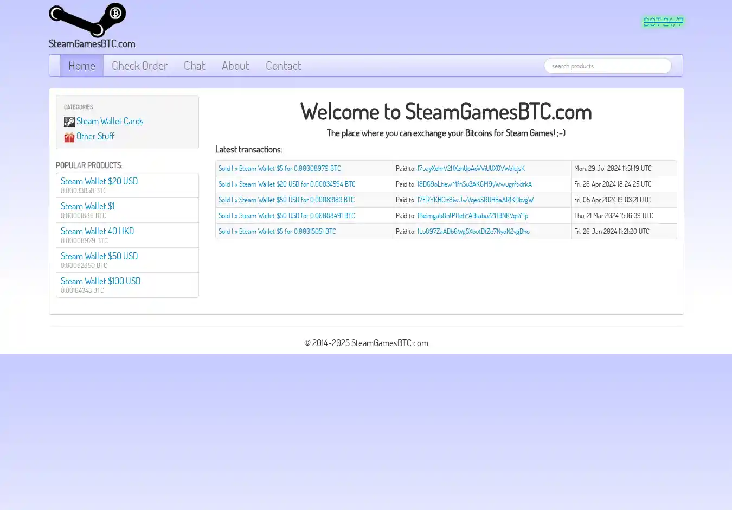Screen dimensions: 732x510
Task: Open the Contact page
Action: click(x=283, y=66)
